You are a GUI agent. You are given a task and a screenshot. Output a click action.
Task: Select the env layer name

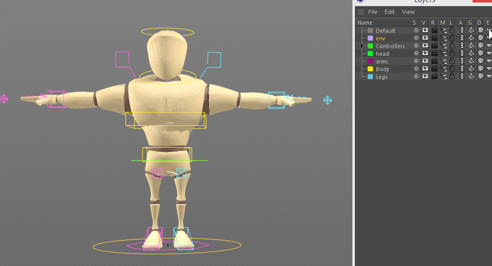[381, 38]
